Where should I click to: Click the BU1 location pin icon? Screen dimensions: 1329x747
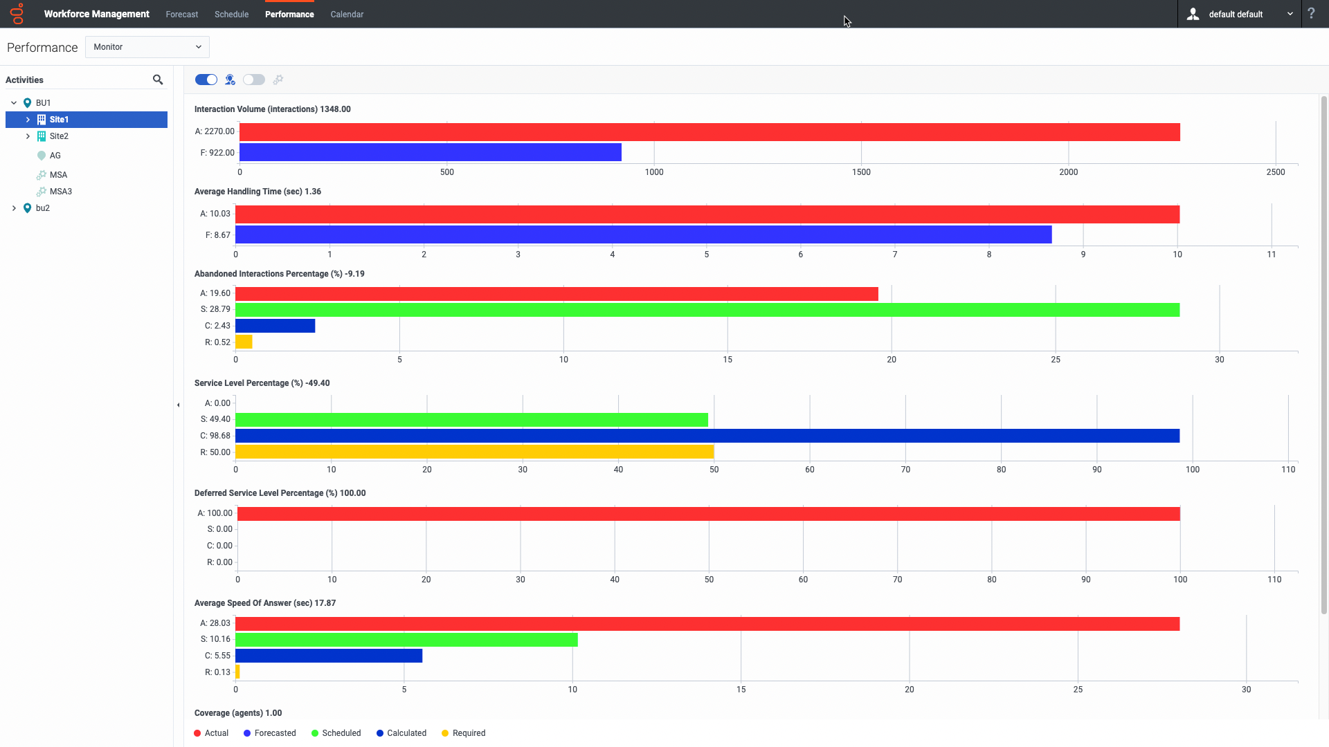pyautogui.click(x=28, y=103)
